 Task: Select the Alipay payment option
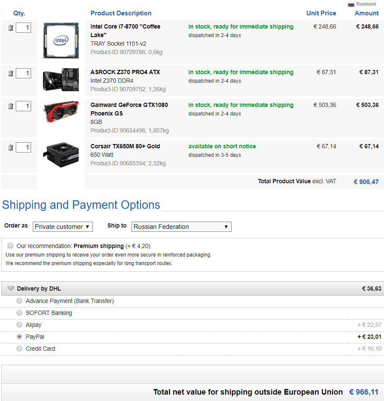19,325
